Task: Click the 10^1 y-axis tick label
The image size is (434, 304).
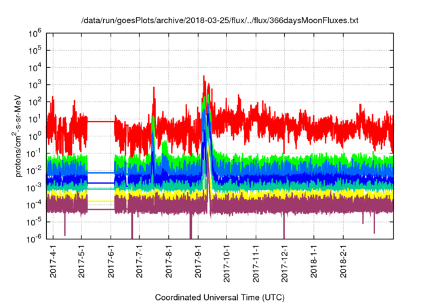Action: 35,119
